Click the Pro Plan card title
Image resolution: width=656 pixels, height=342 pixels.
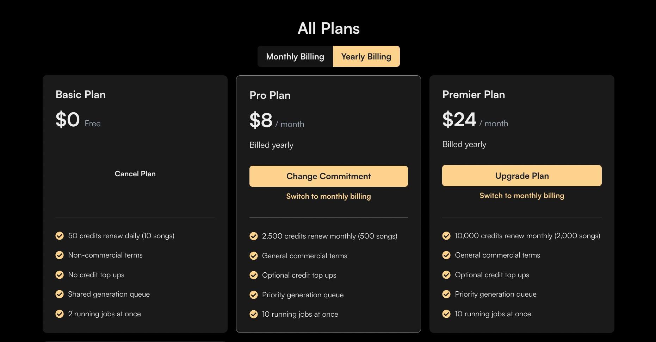click(x=270, y=95)
